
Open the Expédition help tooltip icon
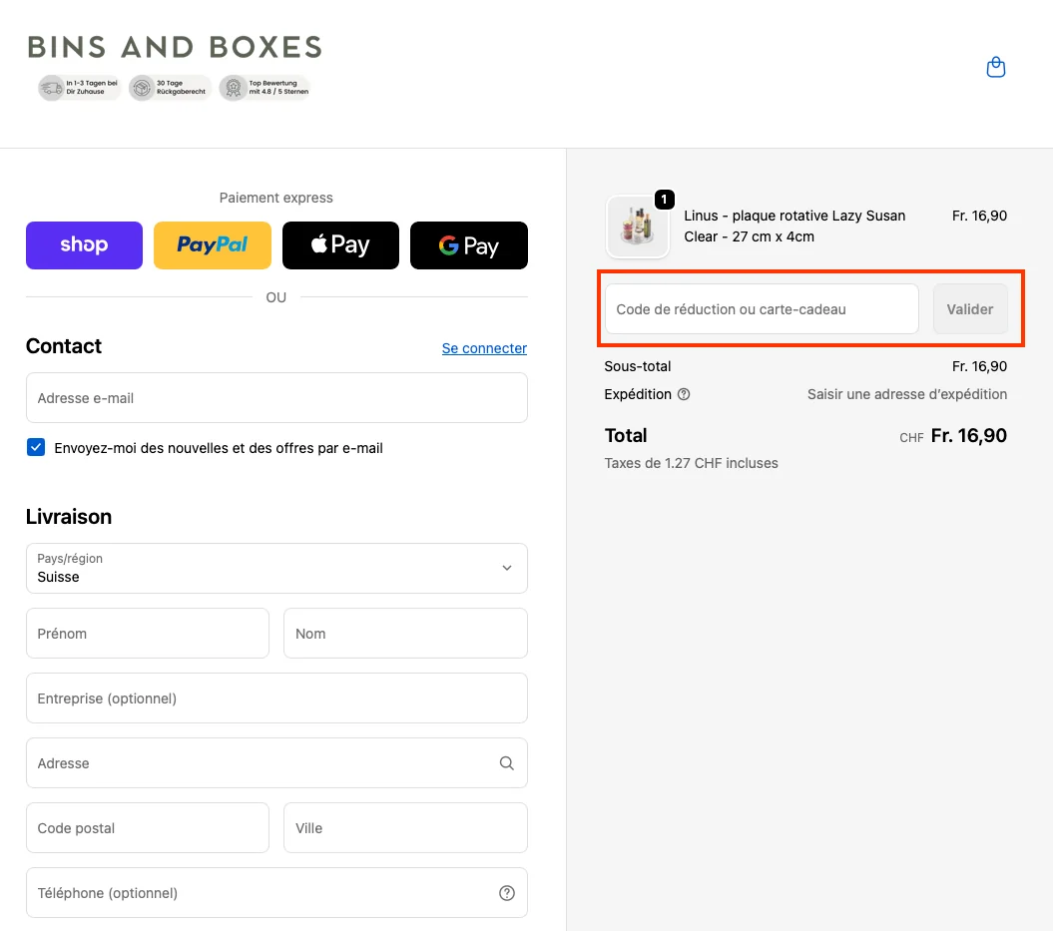click(x=684, y=394)
